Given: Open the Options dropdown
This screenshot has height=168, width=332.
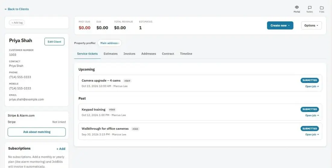Looking at the screenshot, I should [311, 25].
